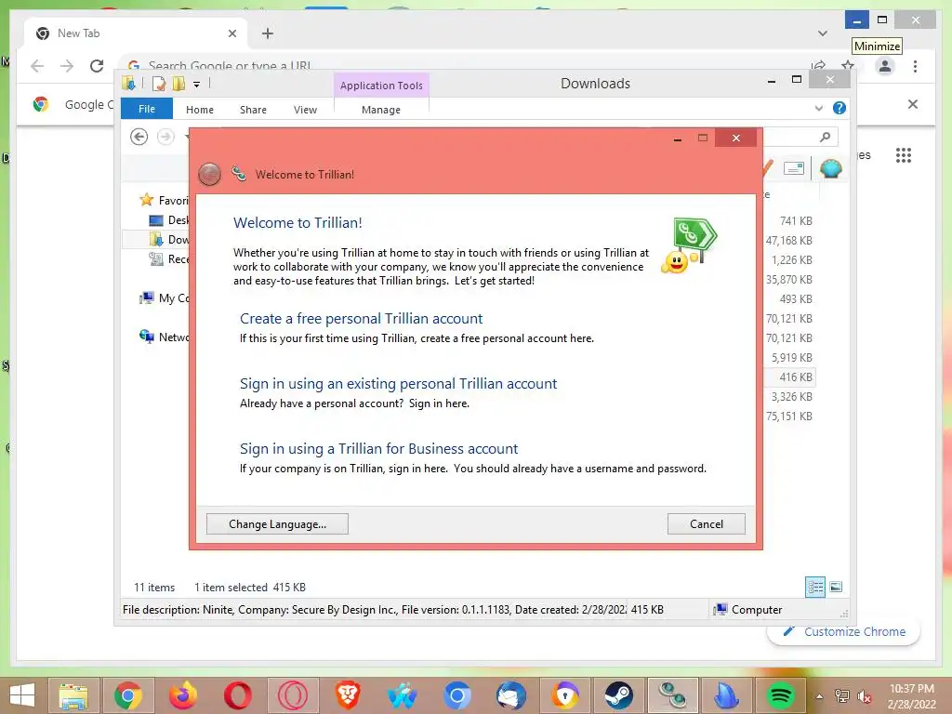952x714 pixels.
Task: Select Favorites in the navigation pane
Action: coord(164,200)
